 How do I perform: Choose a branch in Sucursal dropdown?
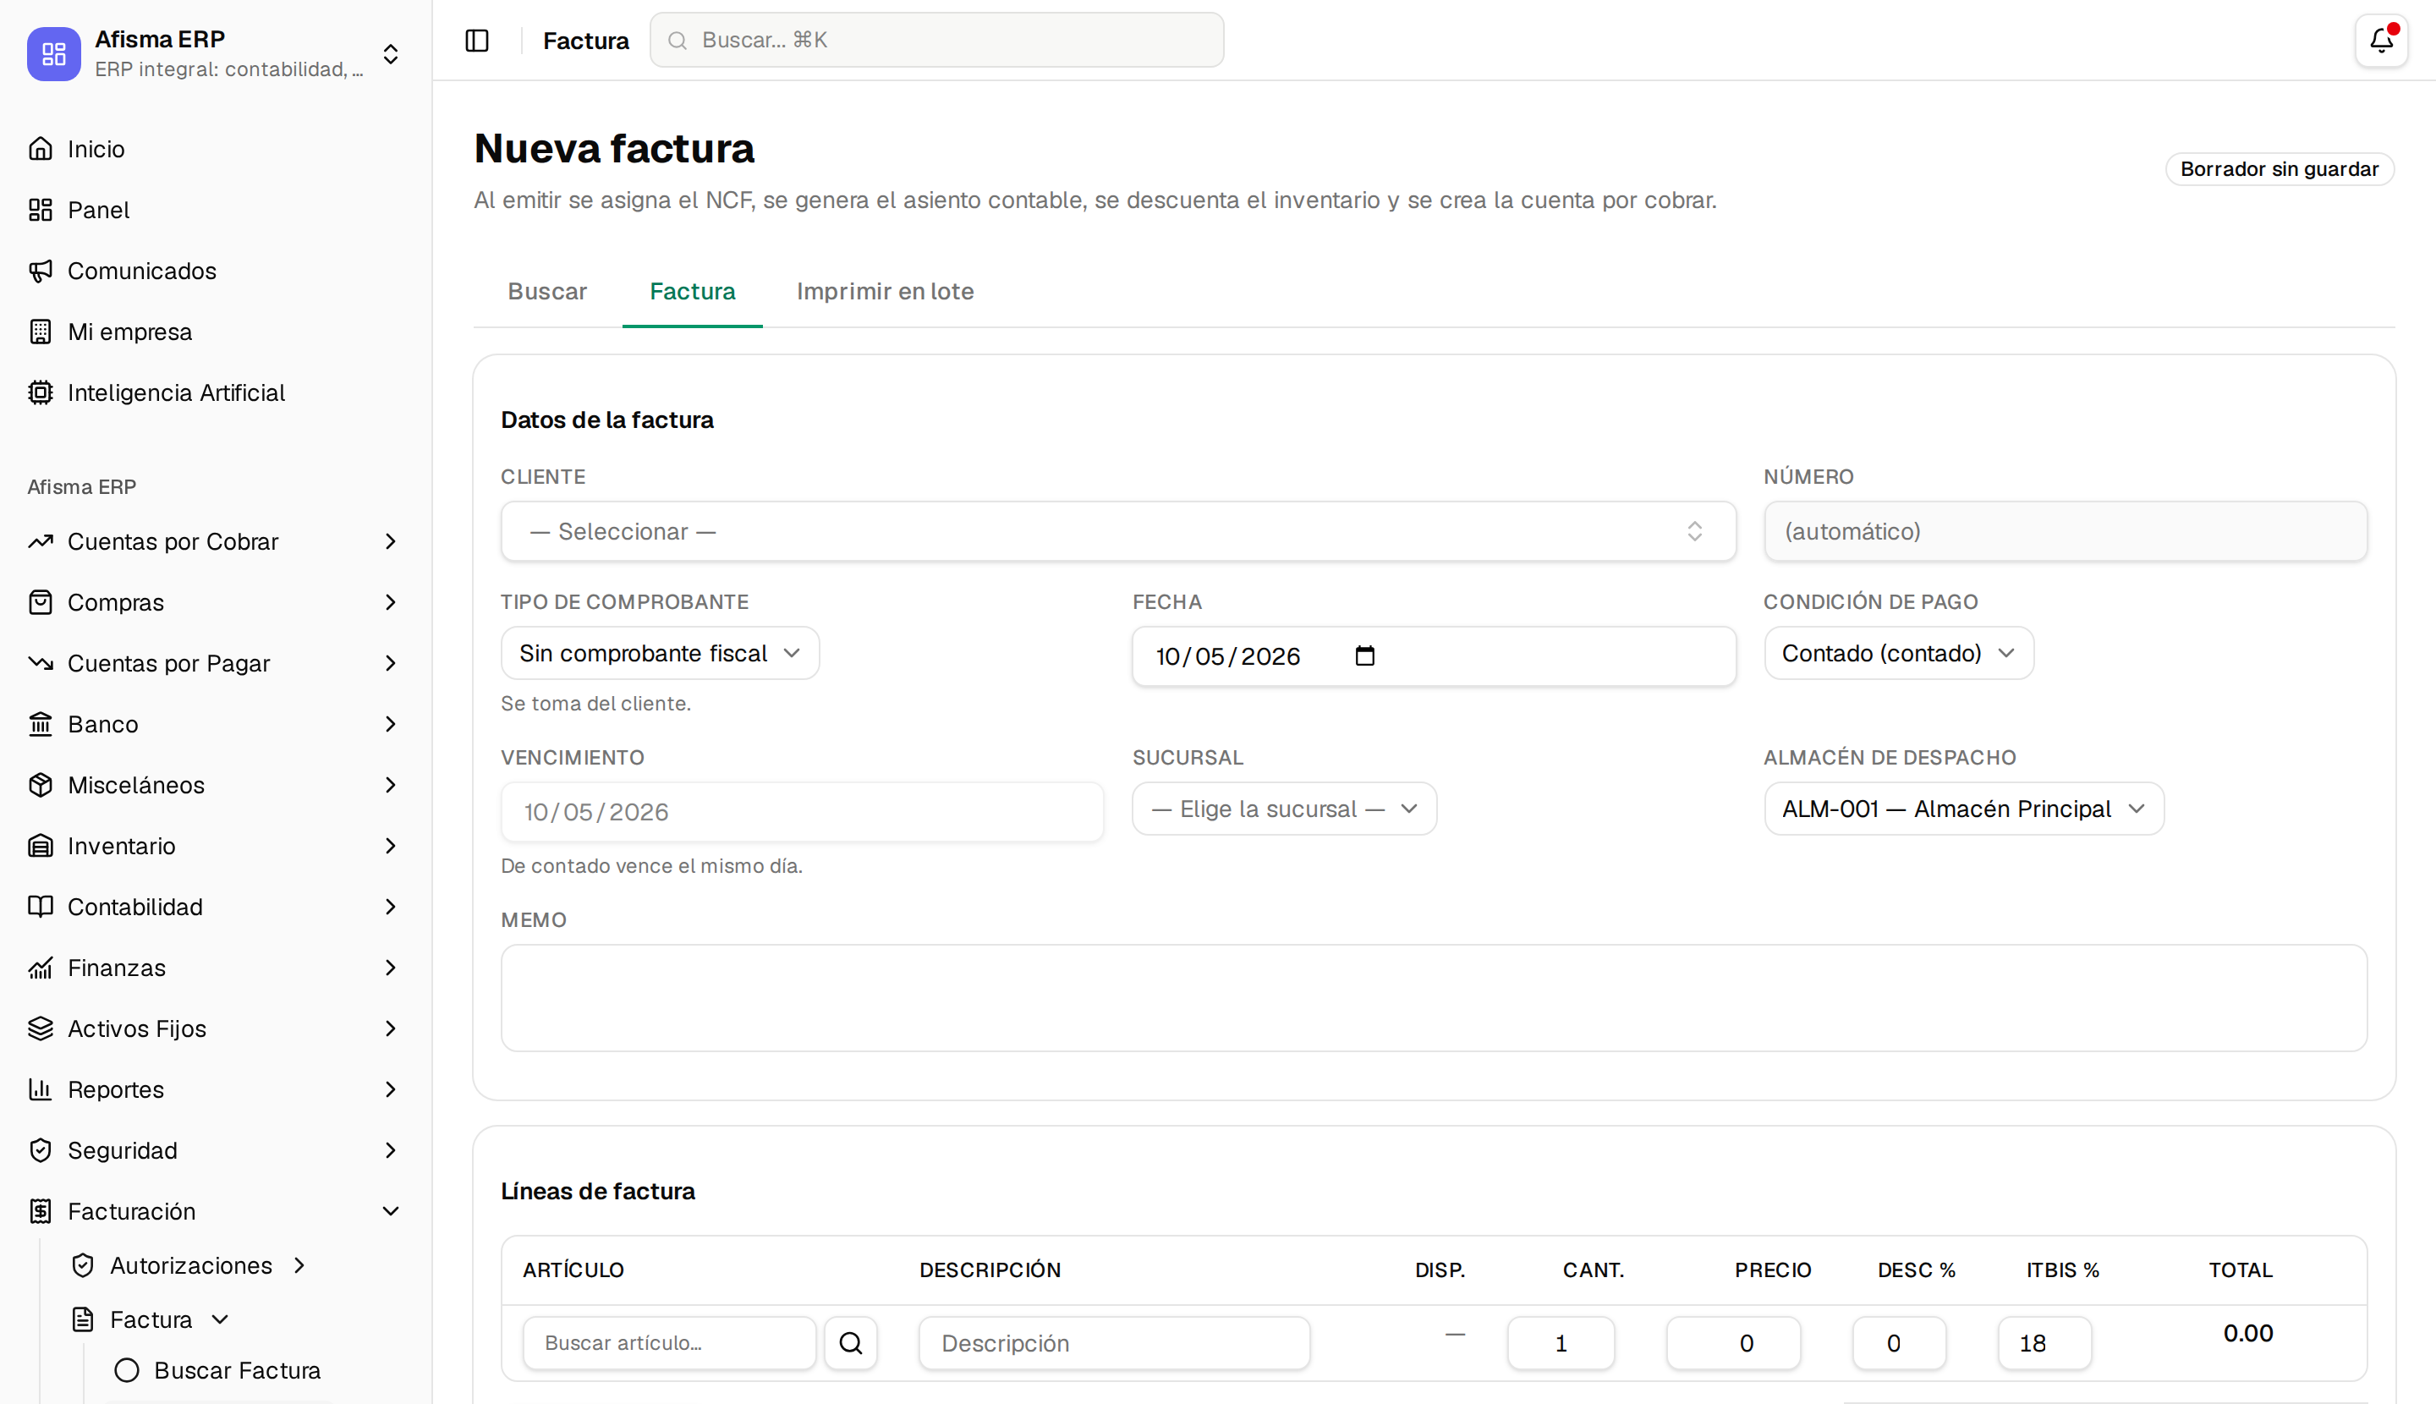(1284, 808)
